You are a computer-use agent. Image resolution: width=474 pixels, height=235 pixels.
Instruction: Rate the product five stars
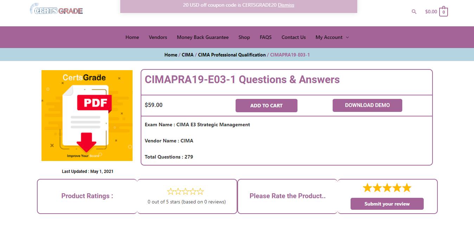(407, 188)
